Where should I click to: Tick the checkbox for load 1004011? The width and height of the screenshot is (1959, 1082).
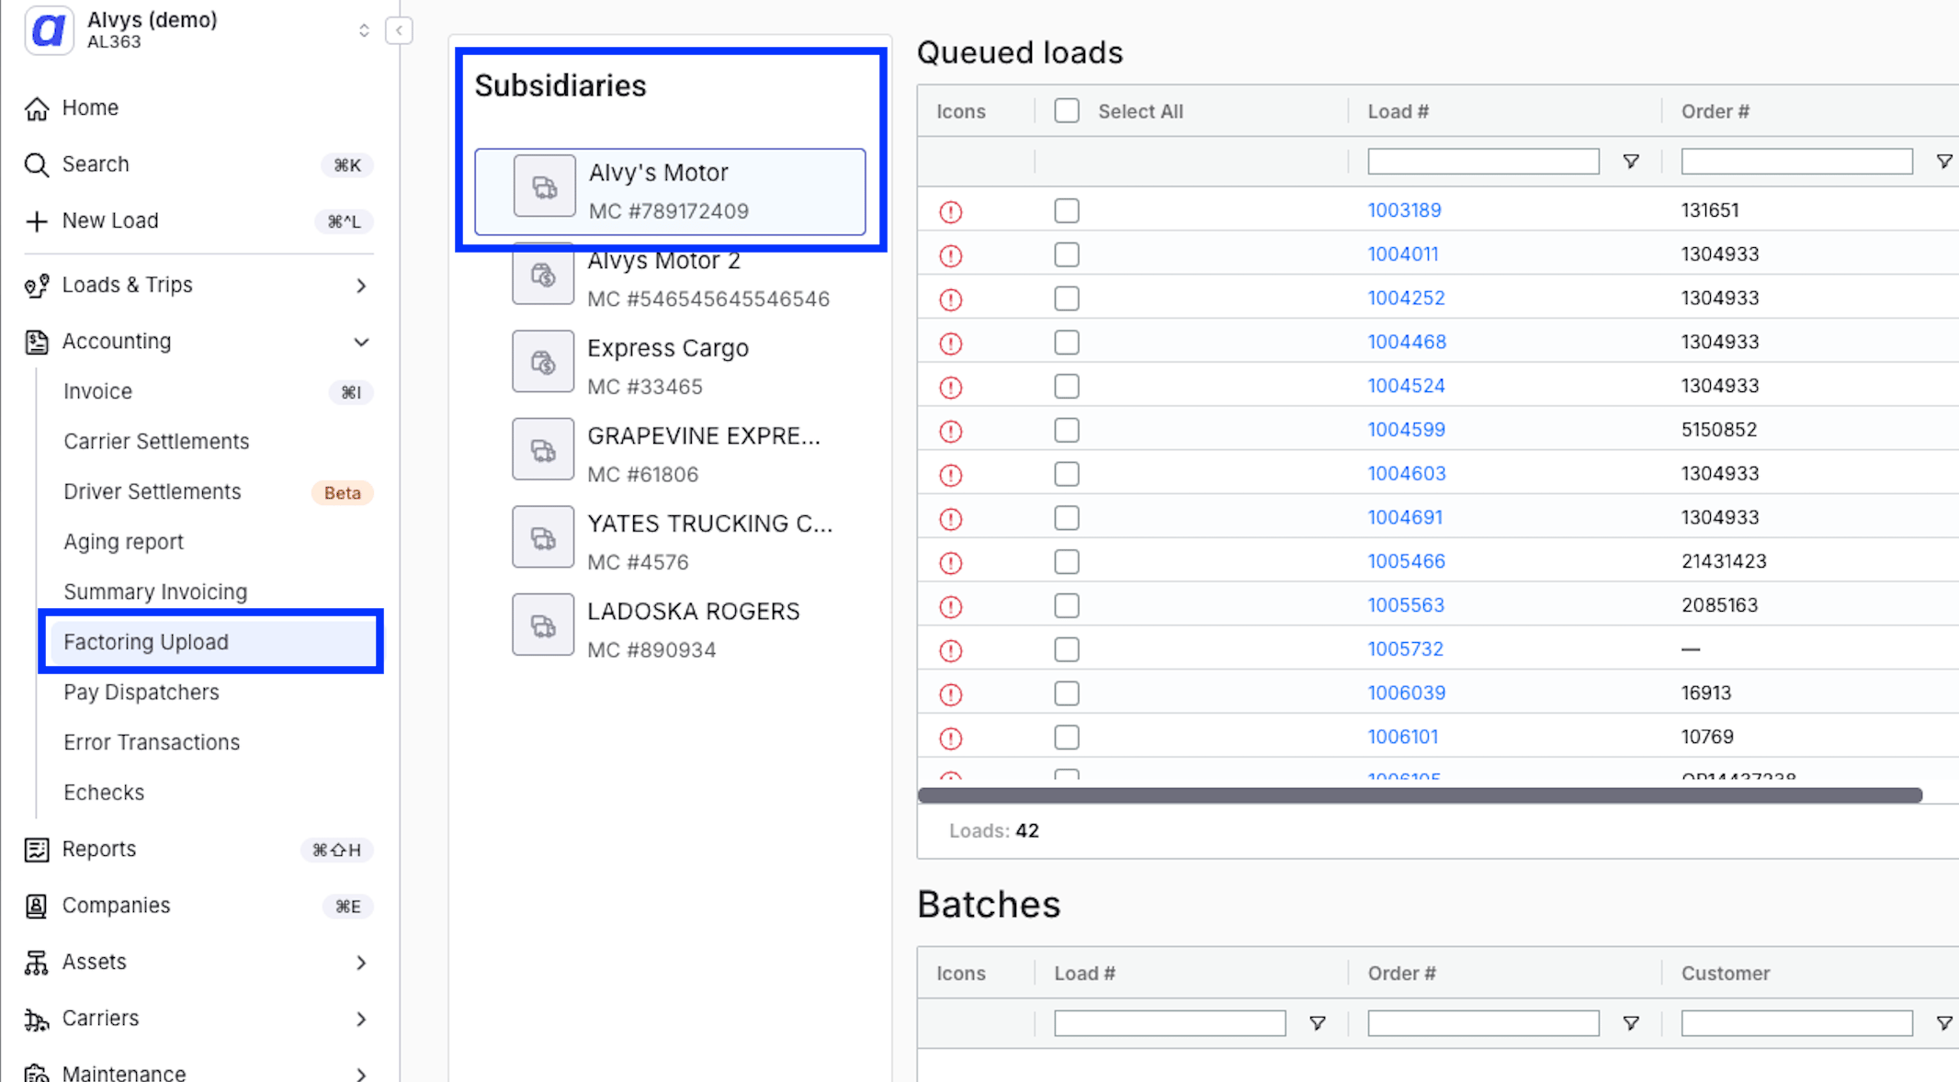tap(1067, 254)
